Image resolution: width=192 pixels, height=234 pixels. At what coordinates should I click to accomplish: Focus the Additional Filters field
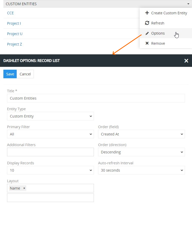coord(50,152)
